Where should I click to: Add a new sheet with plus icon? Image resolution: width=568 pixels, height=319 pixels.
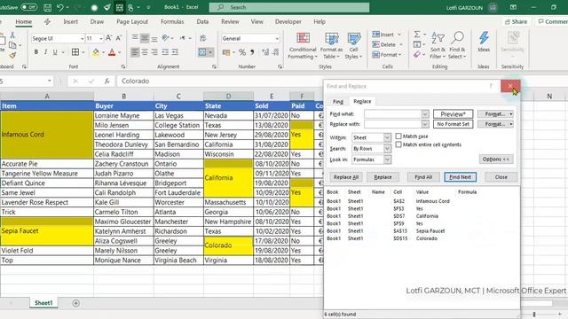[x=75, y=303]
